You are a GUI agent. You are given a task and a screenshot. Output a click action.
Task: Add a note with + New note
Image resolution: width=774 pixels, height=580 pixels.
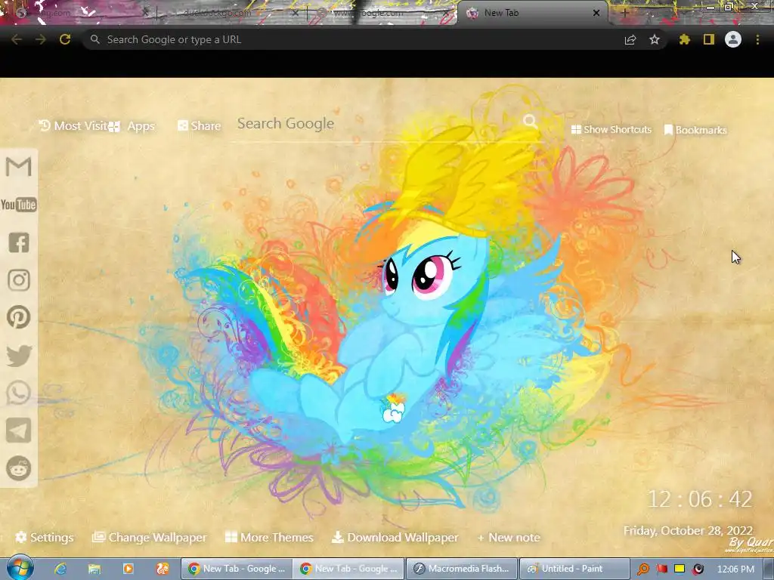[509, 537]
